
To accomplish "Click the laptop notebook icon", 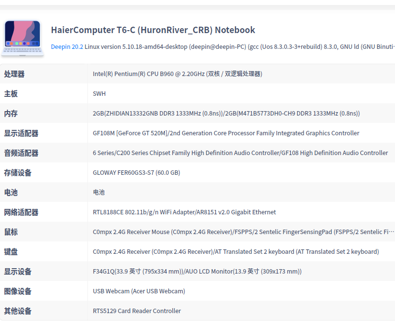I will 22,38.
